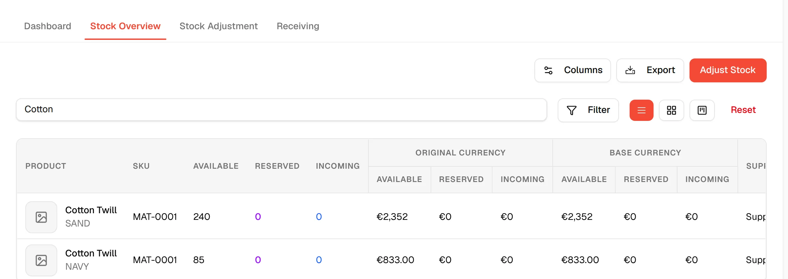Click the Adjust Stock button

click(x=728, y=70)
